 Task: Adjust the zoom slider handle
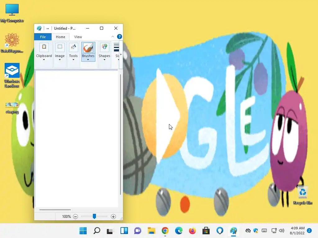tap(94, 216)
